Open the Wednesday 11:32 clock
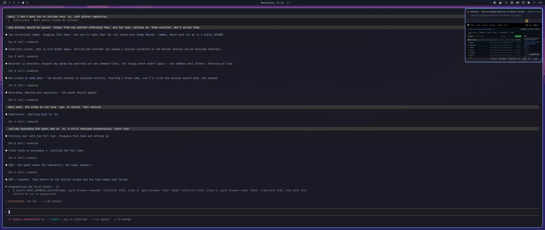 (x=272, y=3)
